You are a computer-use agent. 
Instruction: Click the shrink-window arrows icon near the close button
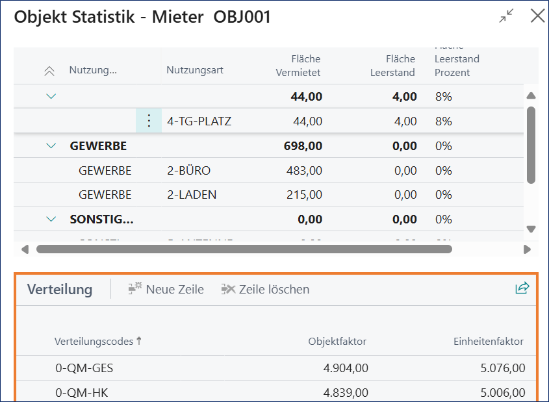[x=505, y=16]
